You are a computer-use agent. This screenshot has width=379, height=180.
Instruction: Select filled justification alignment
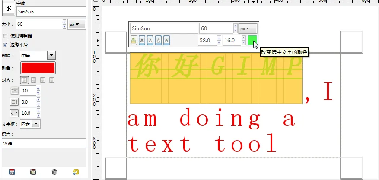click(51, 80)
